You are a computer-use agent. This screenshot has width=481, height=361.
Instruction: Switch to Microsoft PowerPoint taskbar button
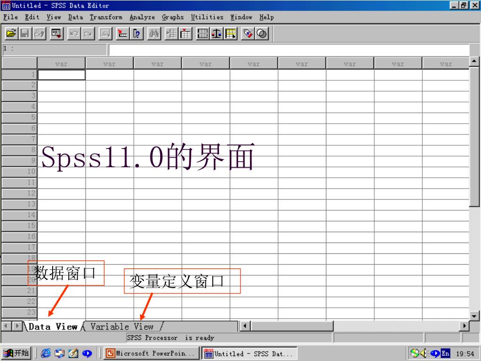click(x=151, y=353)
